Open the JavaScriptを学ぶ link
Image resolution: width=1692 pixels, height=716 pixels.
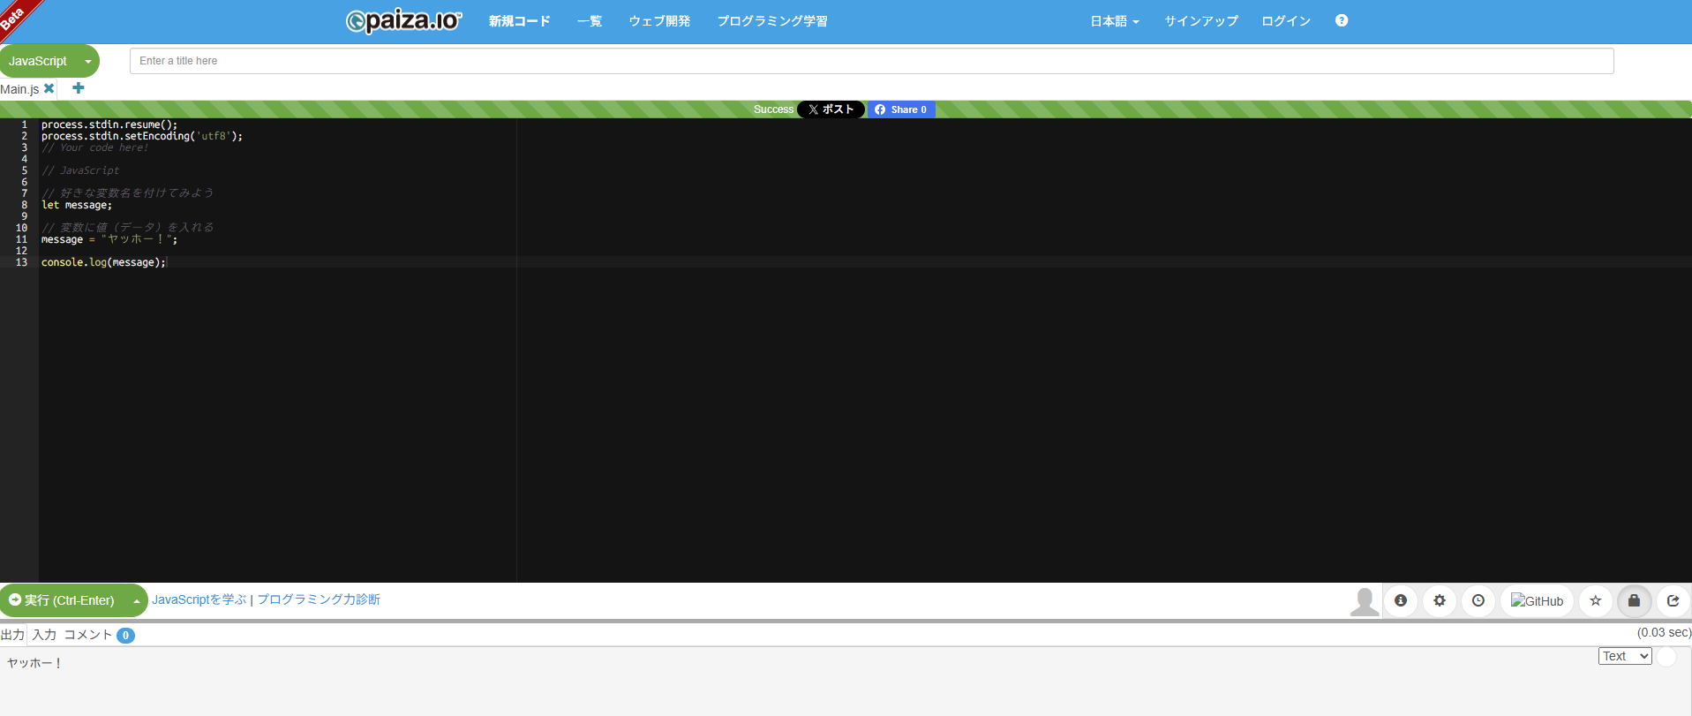click(199, 599)
